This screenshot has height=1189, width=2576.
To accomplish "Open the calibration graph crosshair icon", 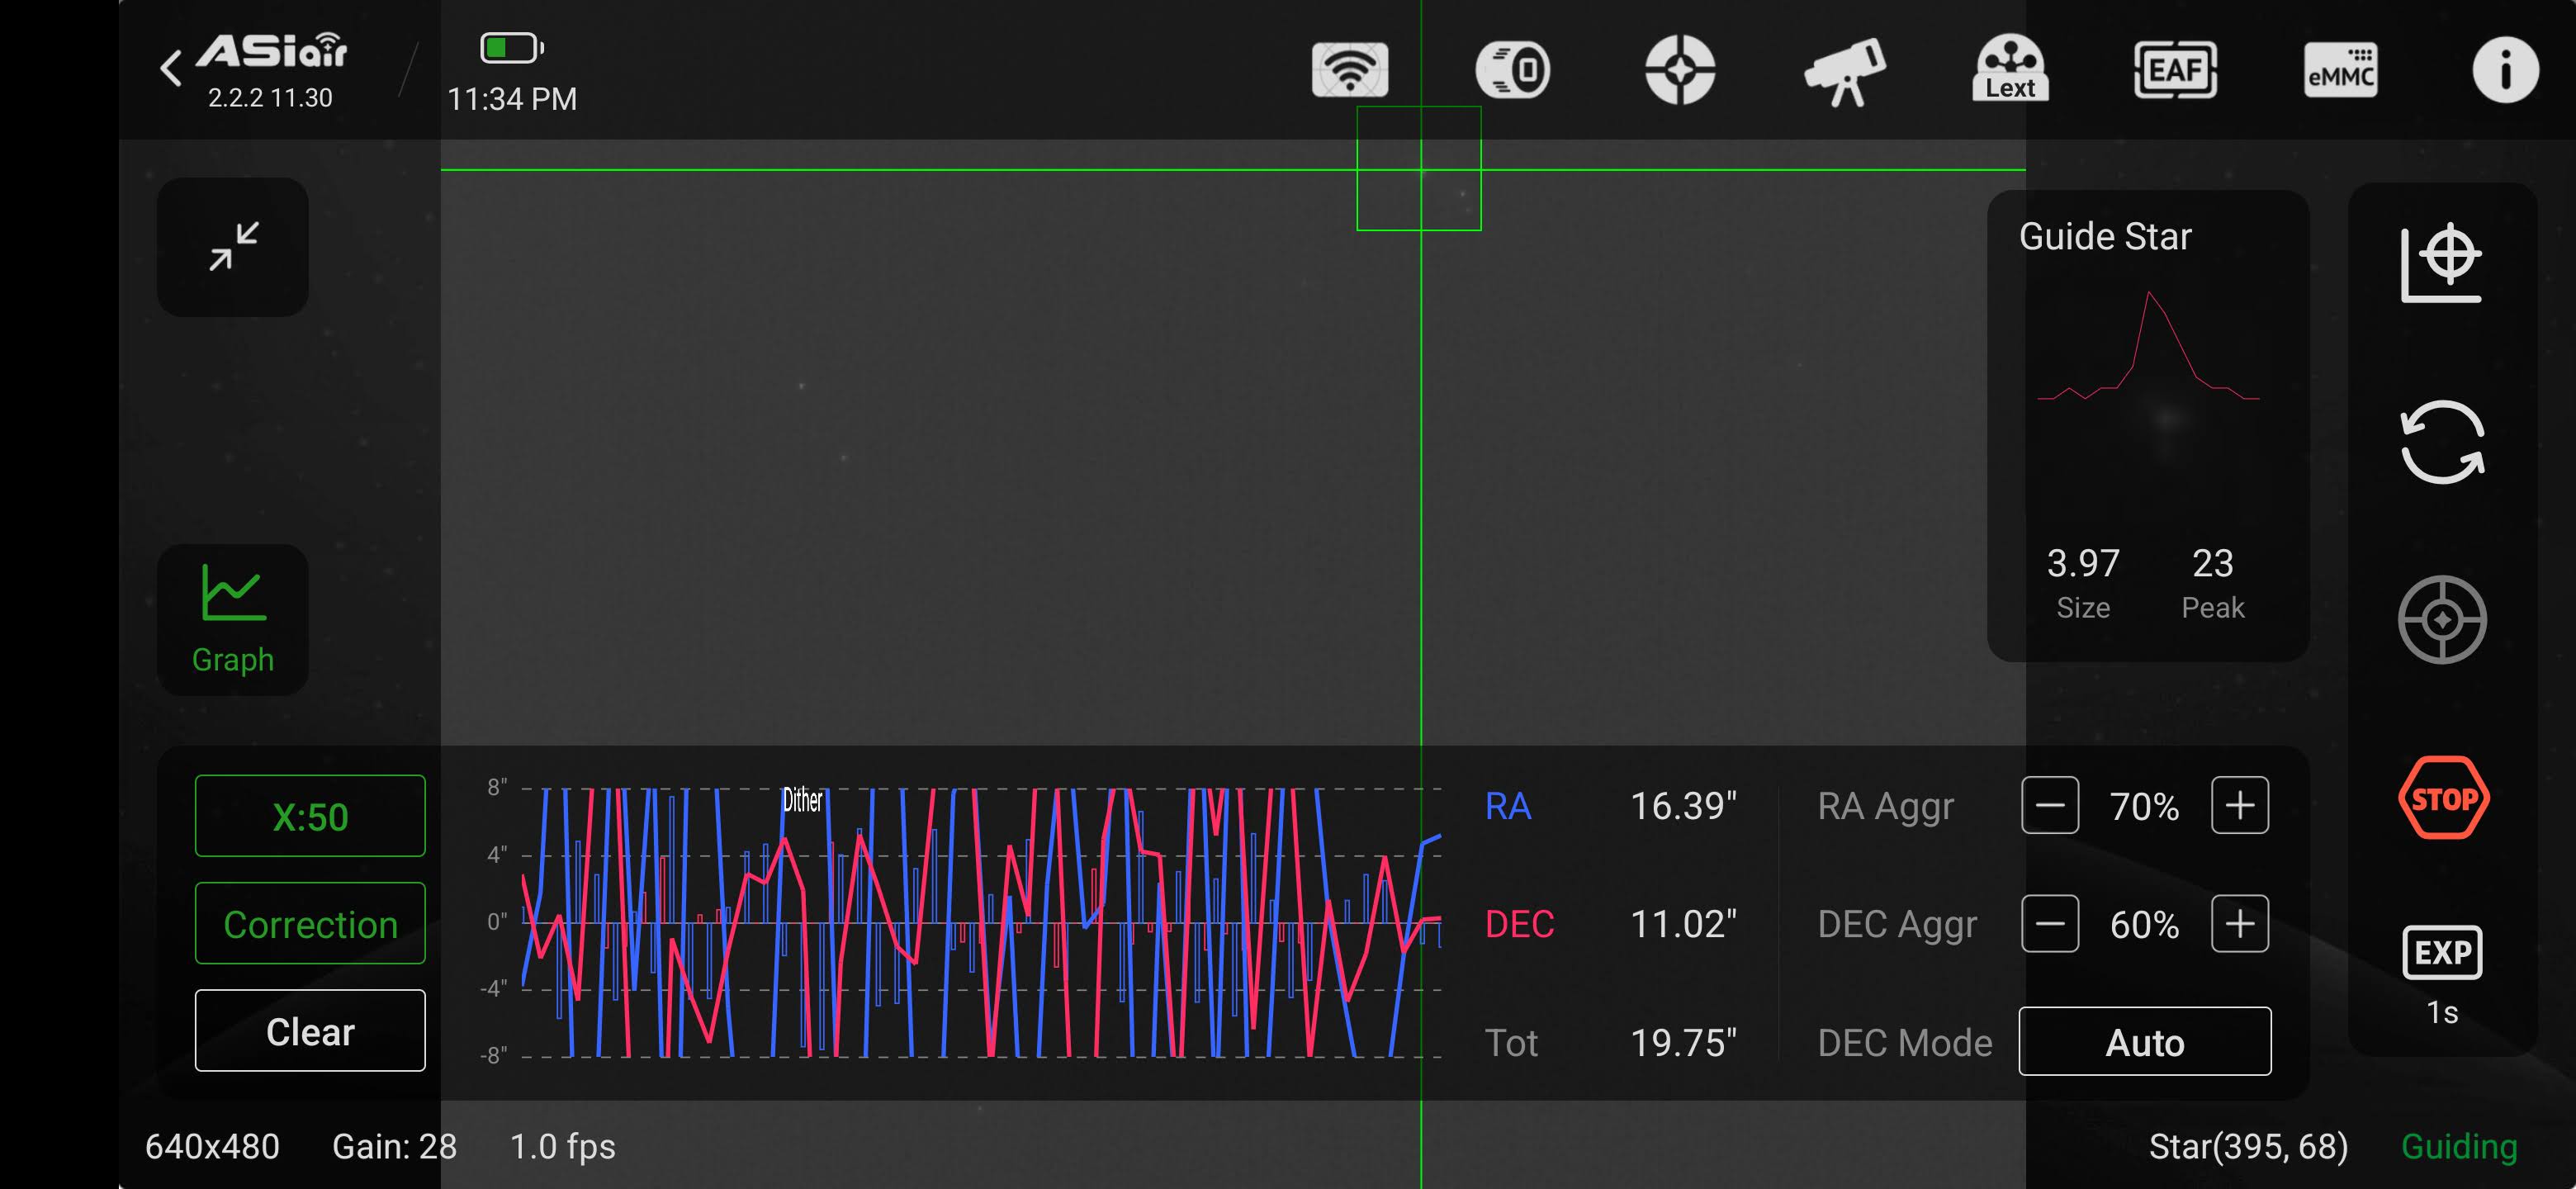I will coord(2441,264).
